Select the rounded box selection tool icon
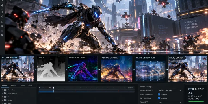This screenshot has width=208, height=104. 2,16
